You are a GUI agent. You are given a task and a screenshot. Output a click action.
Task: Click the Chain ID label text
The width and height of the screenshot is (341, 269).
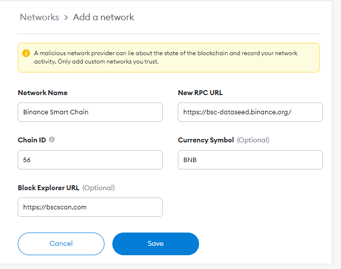pos(32,140)
